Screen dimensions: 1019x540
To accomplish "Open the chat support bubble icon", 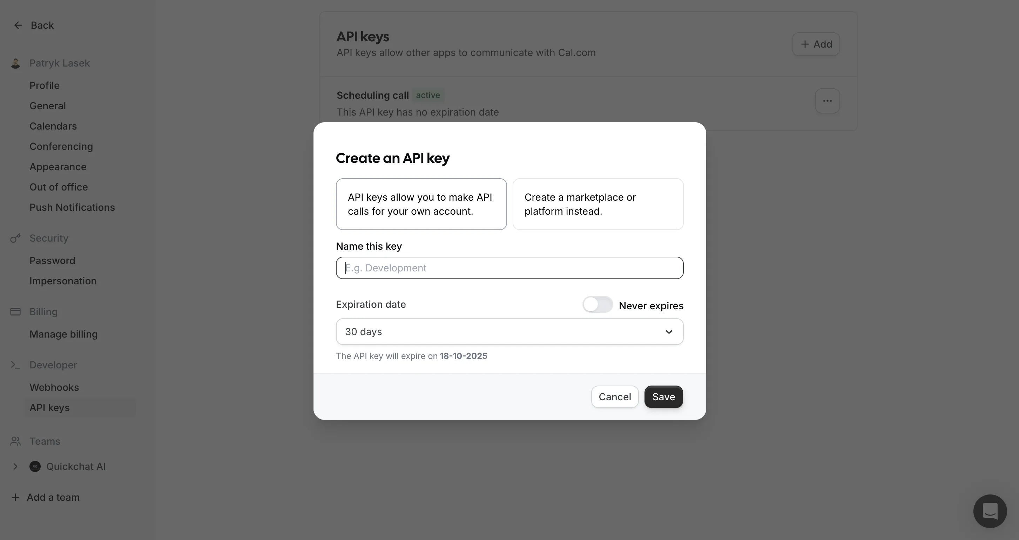I will coord(990,511).
